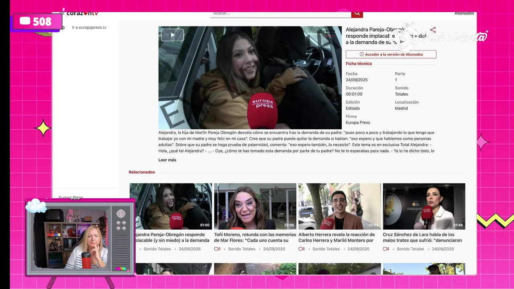Image resolution: width=514 pixels, height=289 pixels.
Task: Click the Duración value 00:01:00
Action: click(354, 94)
